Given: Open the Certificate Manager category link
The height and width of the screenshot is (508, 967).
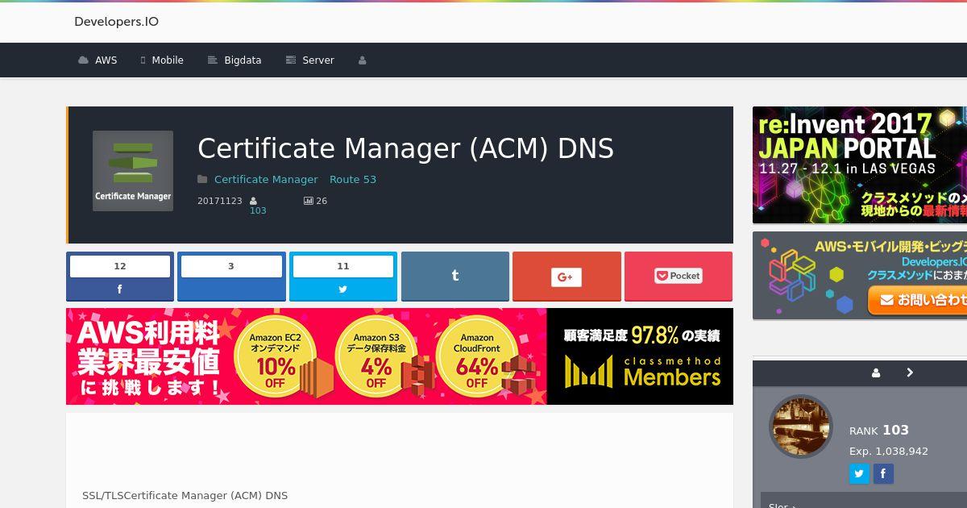Looking at the screenshot, I should 266,179.
